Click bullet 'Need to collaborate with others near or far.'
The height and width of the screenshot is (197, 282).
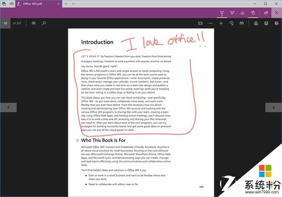tap(114, 184)
